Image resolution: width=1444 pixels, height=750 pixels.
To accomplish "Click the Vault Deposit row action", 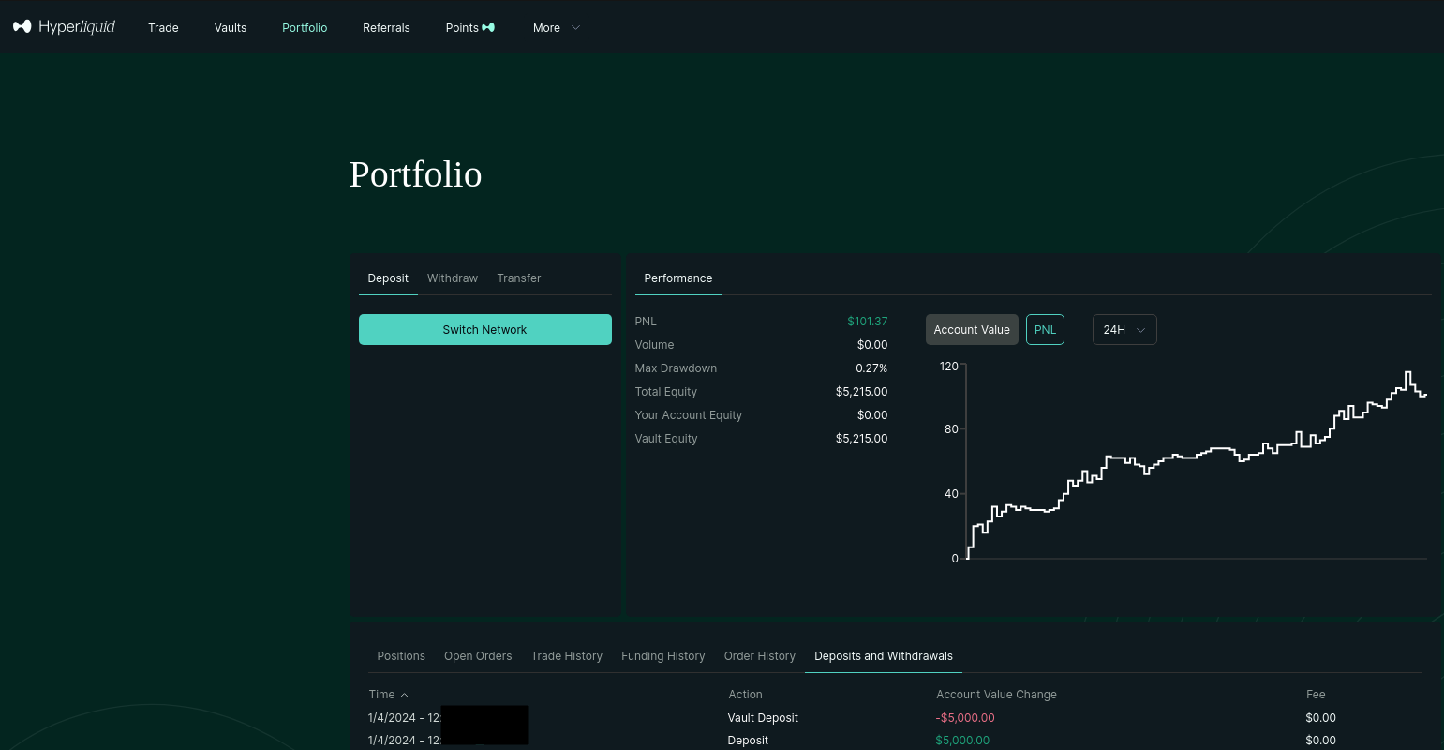I will [x=764, y=718].
